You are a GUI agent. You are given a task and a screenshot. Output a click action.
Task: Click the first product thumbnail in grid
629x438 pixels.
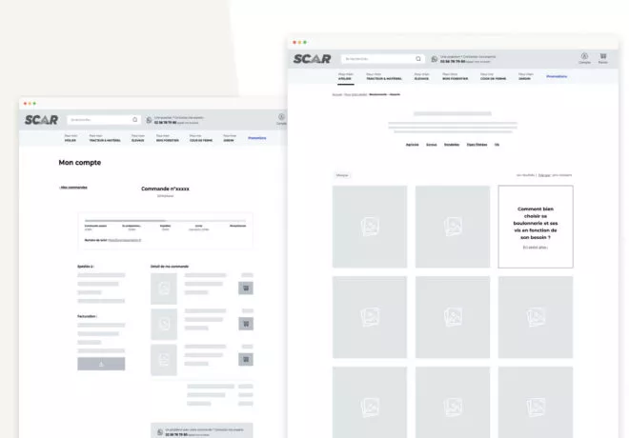click(370, 227)
